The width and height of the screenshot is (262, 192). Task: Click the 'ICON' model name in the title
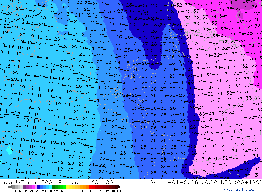click(x=110, y=182)
